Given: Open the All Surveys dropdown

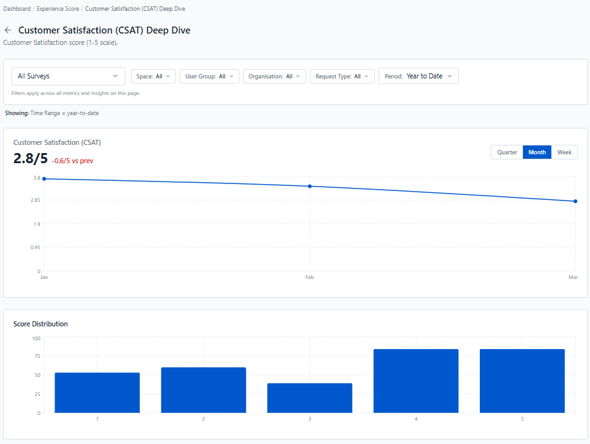Looking at the screenshot, I should pyautogui.click(x=68, y=76).
